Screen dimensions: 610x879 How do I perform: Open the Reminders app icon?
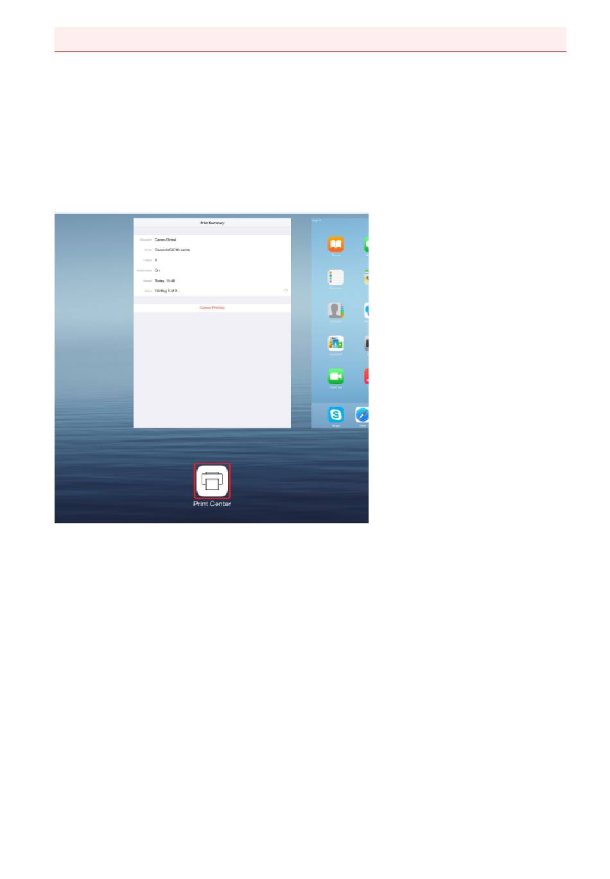click(x=336, y=277)
